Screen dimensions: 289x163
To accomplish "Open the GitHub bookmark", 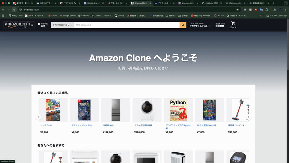I will click(119, 16).
